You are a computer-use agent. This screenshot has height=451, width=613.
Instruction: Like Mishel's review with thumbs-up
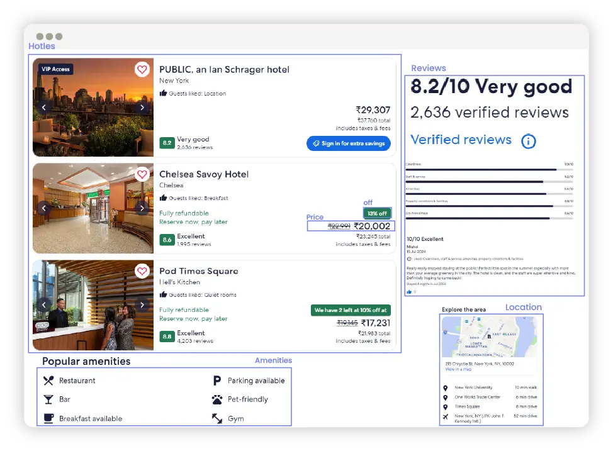pos(409,292)
